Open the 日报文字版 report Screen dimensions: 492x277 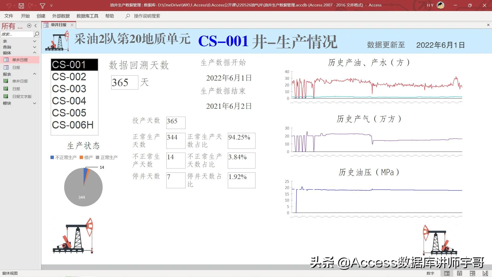point(22,96)
